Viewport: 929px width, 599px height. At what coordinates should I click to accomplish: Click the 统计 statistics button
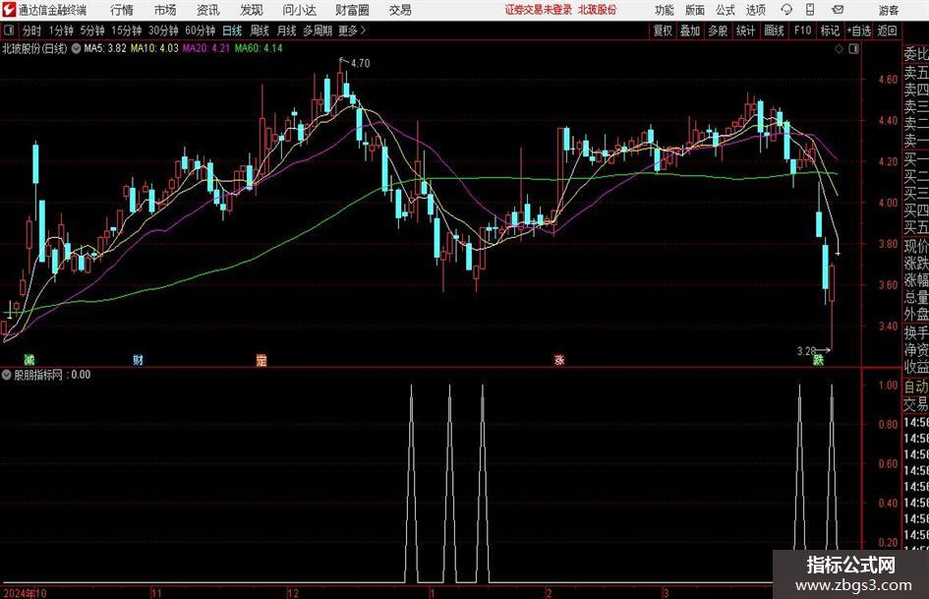[746, 30]
